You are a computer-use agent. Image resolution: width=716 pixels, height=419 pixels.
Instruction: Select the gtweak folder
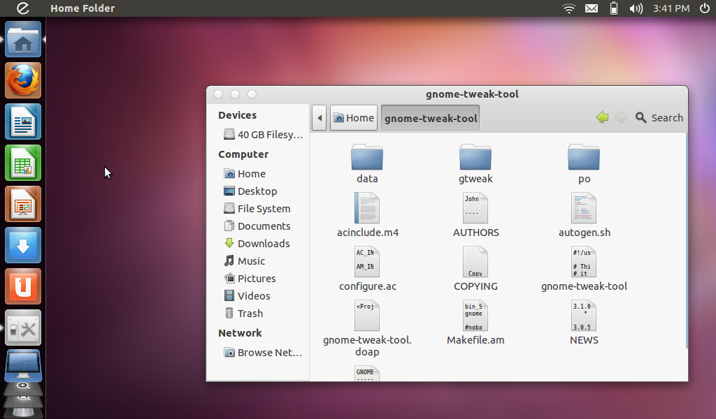pyautogui.click(x=475, y=163)
